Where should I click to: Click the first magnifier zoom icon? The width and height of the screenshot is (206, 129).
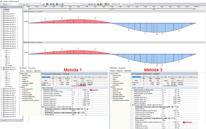click(x=51, y=4)
